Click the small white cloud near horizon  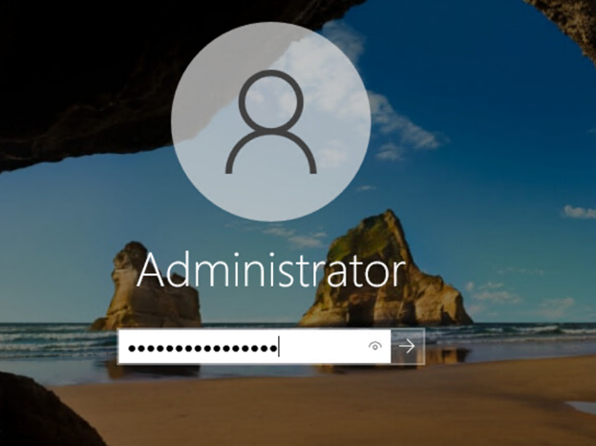click(x=578, y=211)
